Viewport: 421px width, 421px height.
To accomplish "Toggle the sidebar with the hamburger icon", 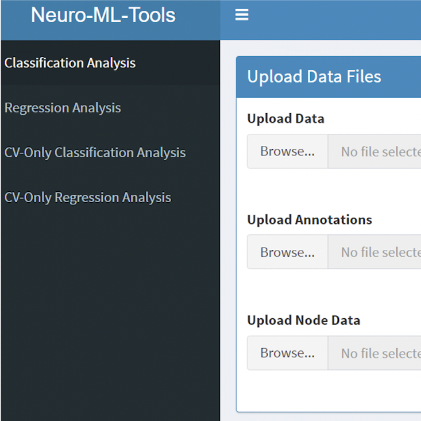I will pos(242,16).
